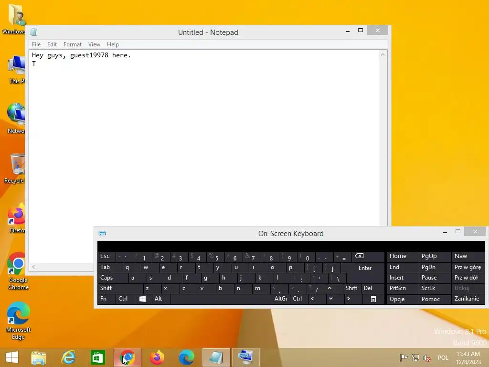Open the Action Center flag tray icon
489x367 pixels.
[404, 357]
